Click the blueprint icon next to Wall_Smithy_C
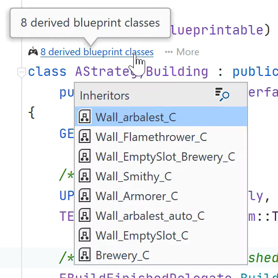Viewport: 278px width, 278px height. pos(85,175)
